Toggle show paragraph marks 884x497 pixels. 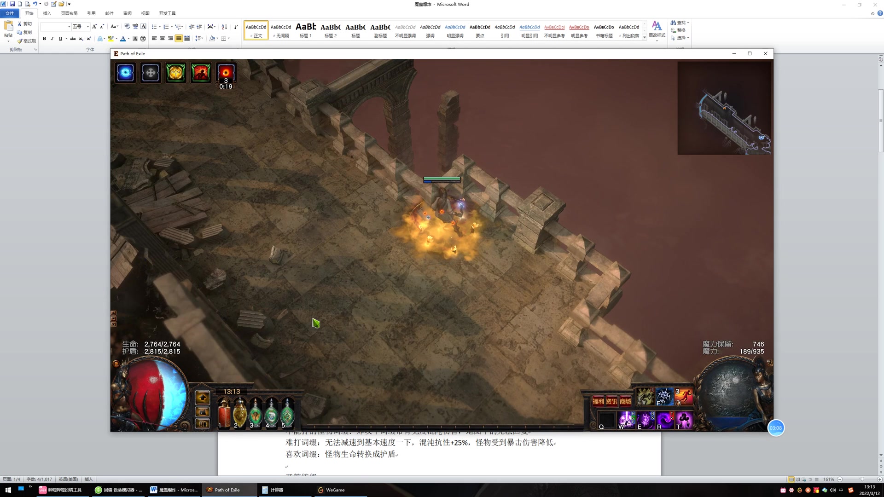236,27
